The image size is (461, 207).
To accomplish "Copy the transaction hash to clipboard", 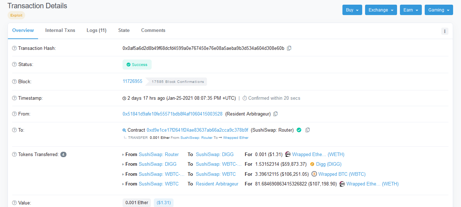I will [x=289, y=48].
